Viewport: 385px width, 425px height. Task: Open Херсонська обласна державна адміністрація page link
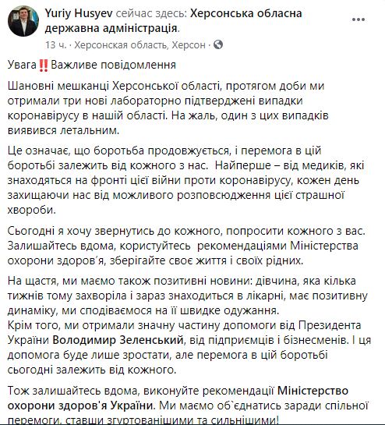[173, 20]
